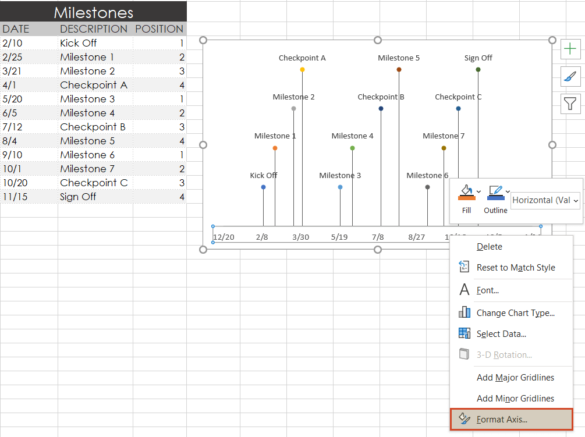
Task: Select Add Major Gridlines menu entry
Action: [x=516, y=377]
